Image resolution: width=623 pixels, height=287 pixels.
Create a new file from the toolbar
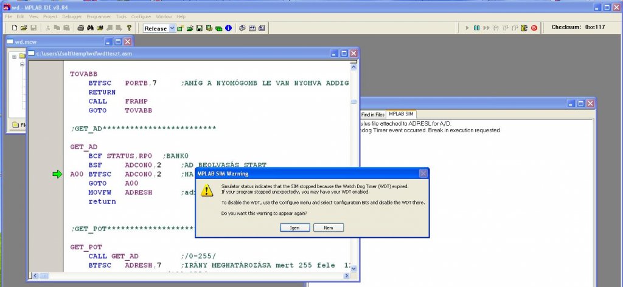coord(15,28)
